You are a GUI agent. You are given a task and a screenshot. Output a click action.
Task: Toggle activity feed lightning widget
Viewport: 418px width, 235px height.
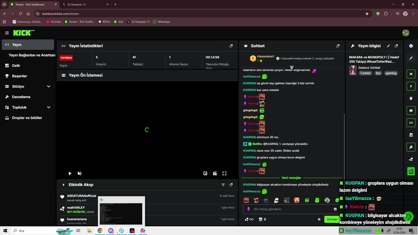coord(411,86)
